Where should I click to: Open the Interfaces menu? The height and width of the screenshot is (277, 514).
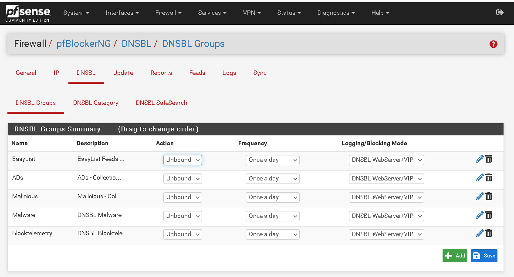[122, 13]
